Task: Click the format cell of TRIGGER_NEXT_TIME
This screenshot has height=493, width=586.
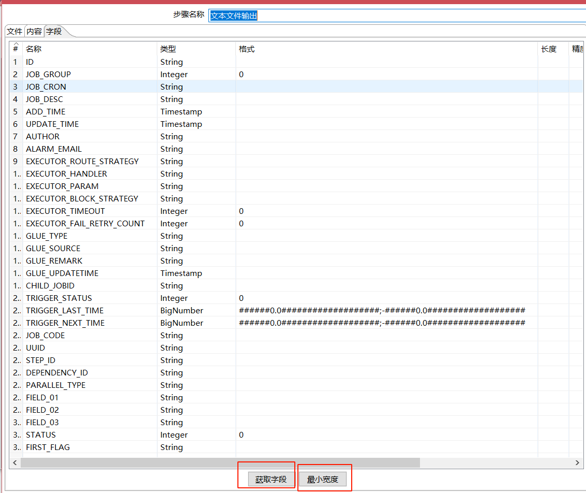Action: (x=382, y=323)
